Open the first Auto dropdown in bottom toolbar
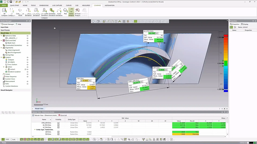This screenshot has height=144, width=257. pos(8,140)
